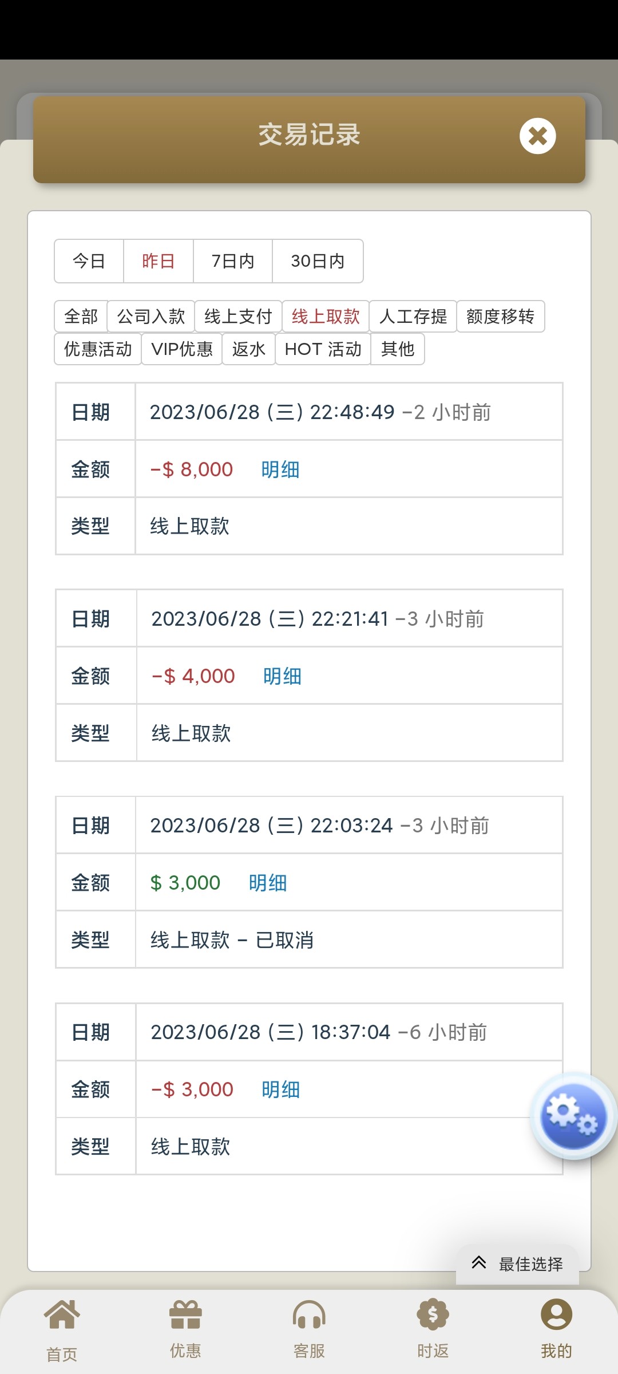618x1374 pixels.
Task: Choose the 额度移转 category filter
Action: point(500,316)
